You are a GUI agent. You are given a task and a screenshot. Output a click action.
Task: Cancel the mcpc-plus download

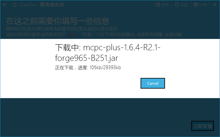pyautogui.click(x=153, y=83)
